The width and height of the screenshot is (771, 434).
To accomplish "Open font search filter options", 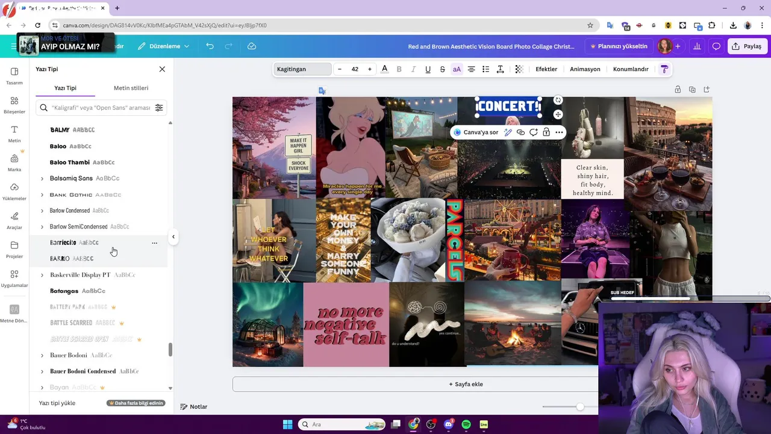I will coord(159,107).
